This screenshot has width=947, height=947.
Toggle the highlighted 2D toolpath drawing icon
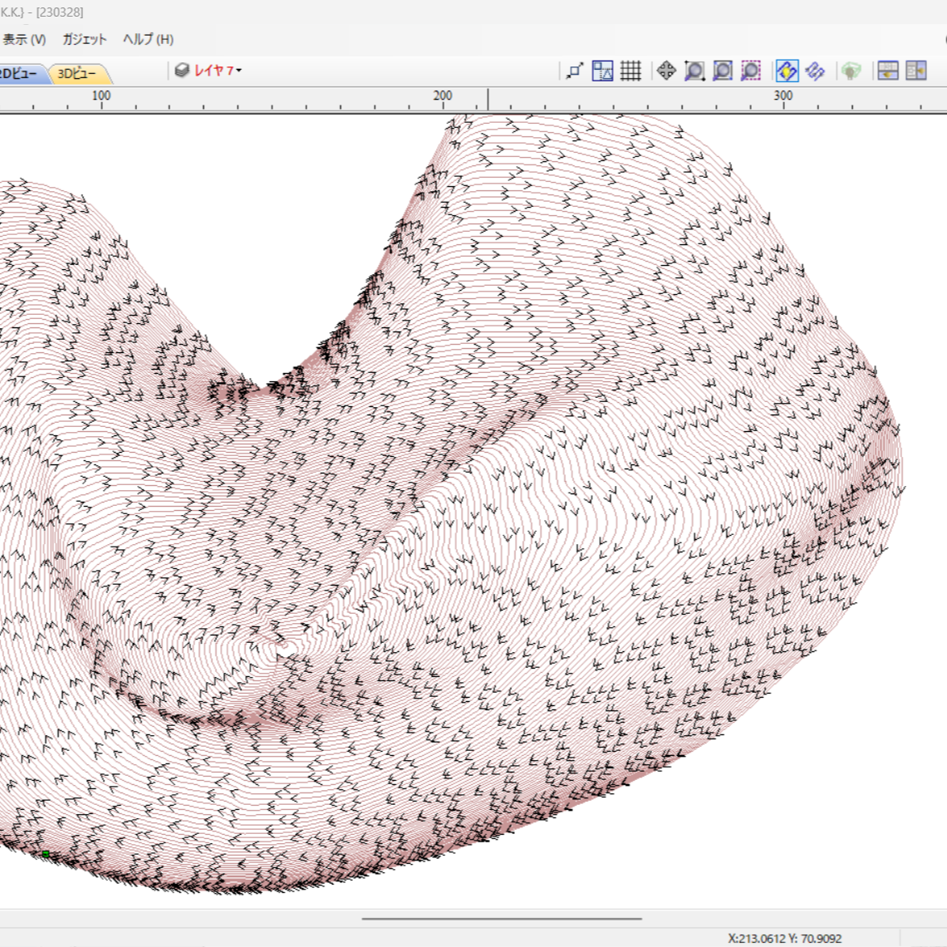pyautogui.click(x=787, y=71)
